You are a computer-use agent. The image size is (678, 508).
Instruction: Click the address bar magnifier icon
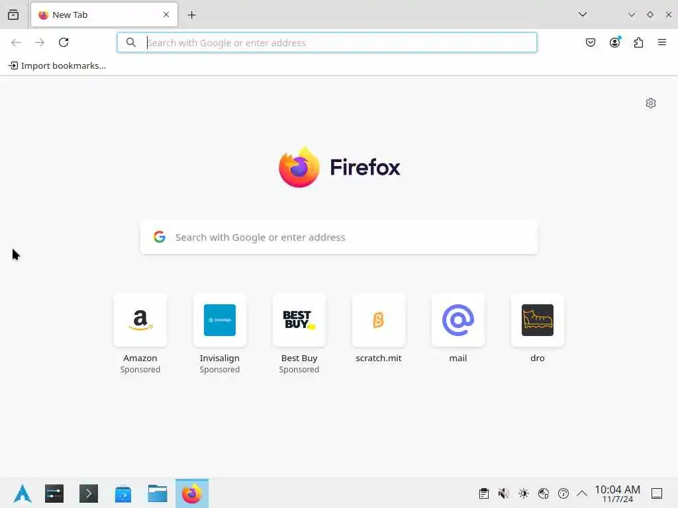click(x=131, y=42)
